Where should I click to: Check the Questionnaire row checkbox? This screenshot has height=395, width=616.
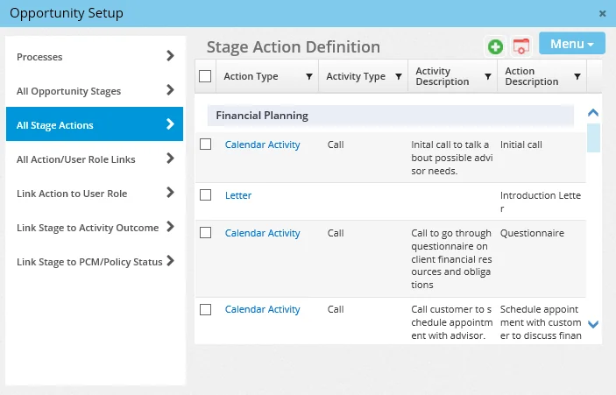tap(205, 232)
